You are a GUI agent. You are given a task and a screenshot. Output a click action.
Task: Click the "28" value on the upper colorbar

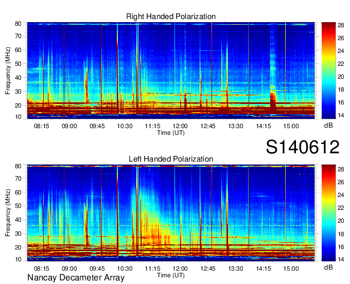click(x=341, y=25)
